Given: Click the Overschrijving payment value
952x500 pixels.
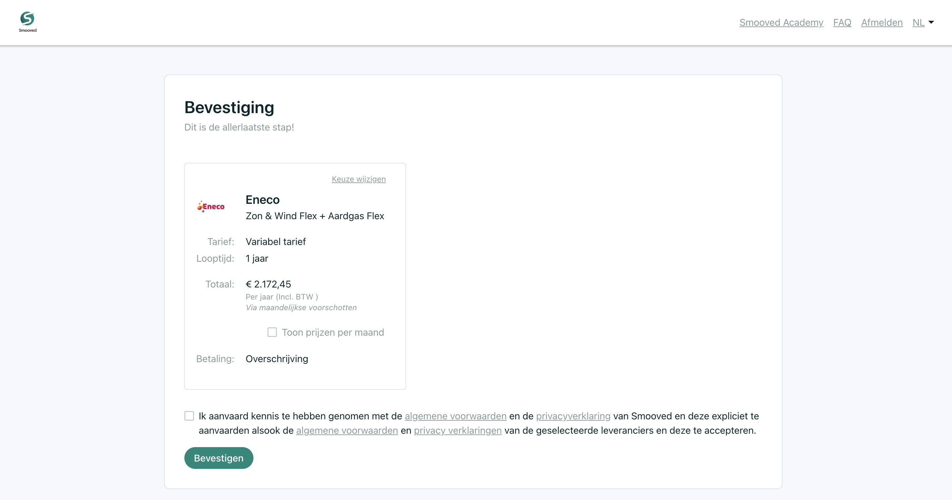Looking at the screenshot, I should (x=277, y=359).
